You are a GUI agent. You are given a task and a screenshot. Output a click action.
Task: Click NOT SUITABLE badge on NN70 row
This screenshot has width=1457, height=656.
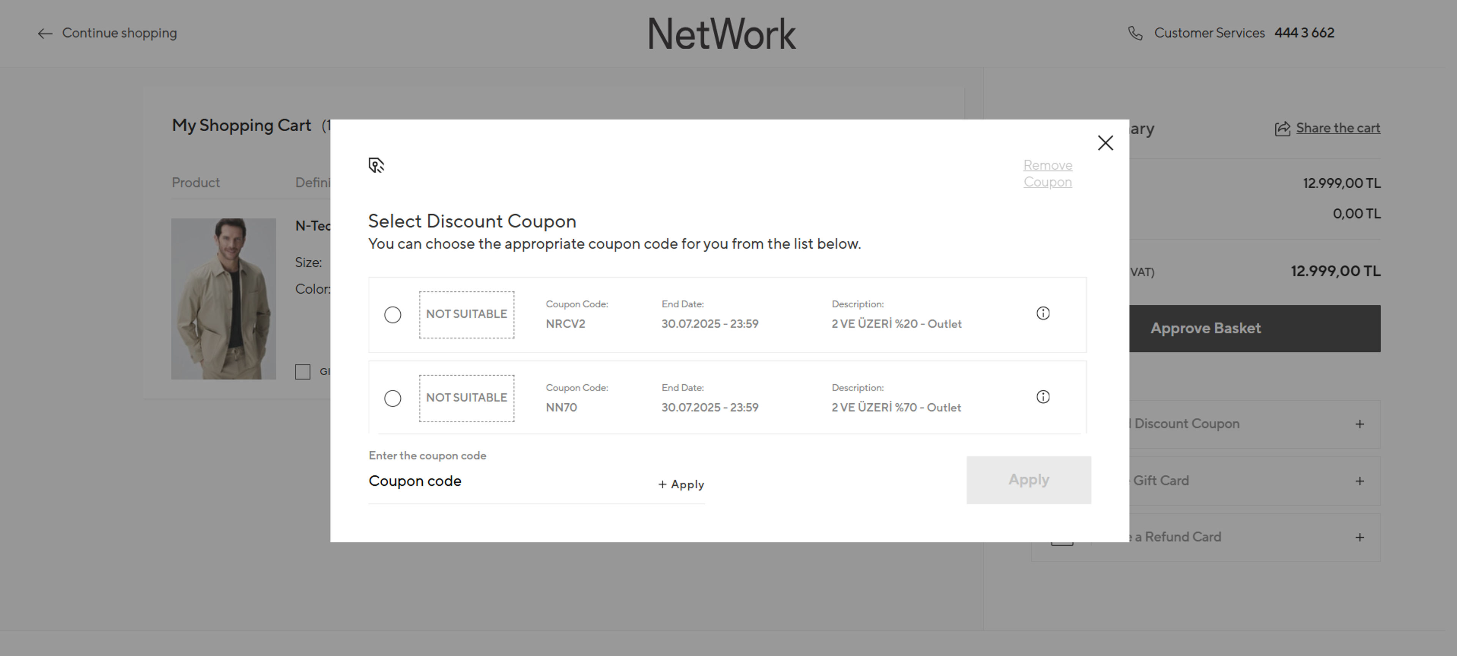coord(467,398)
